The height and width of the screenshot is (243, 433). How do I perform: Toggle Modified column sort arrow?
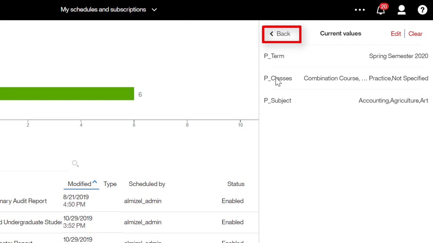point(95,182)
